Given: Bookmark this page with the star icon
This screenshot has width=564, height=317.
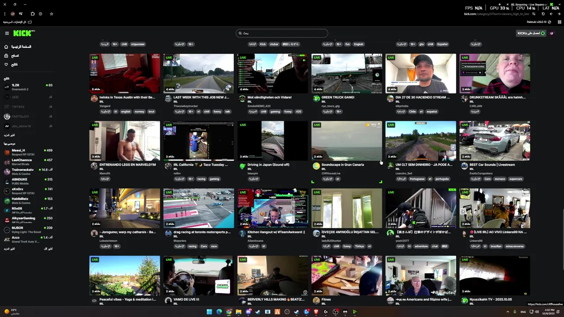Looking at the screenshot, I should click(51, 14).
